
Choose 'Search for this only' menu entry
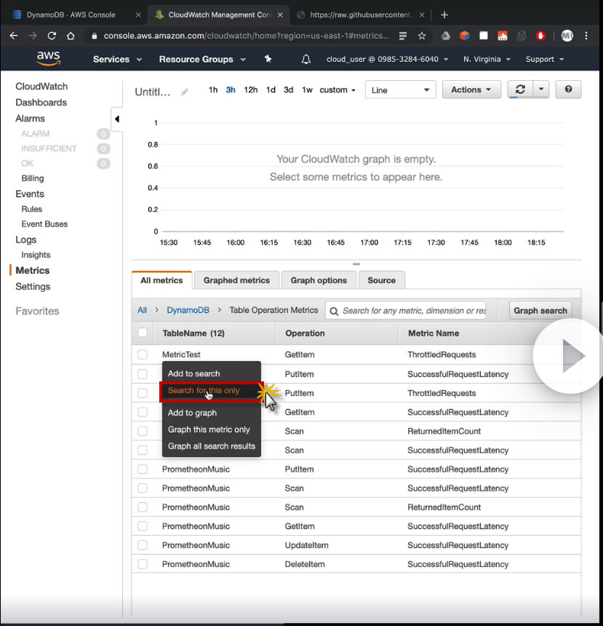(204, 391)
